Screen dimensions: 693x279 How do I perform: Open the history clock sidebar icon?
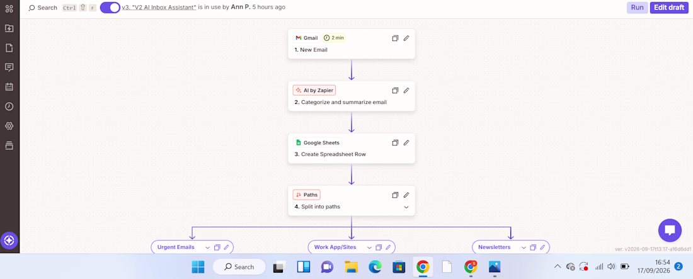[9, 106]
